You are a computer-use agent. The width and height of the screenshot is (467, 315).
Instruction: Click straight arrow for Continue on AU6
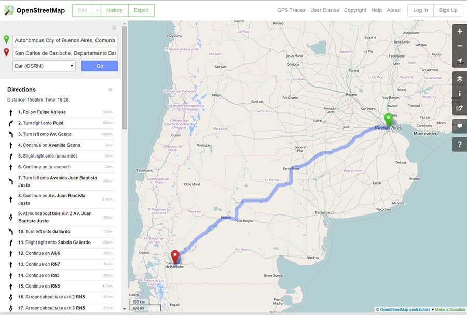[x=11, y=253]
